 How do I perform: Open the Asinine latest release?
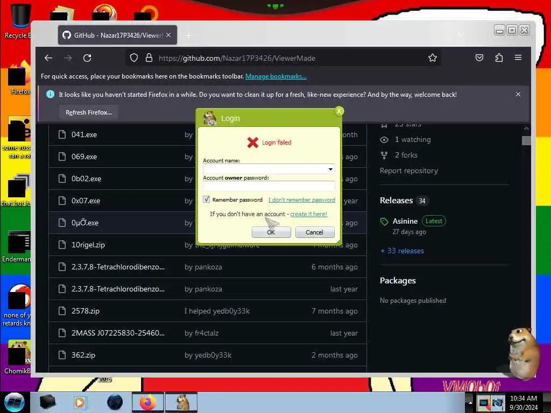(405, 221)
